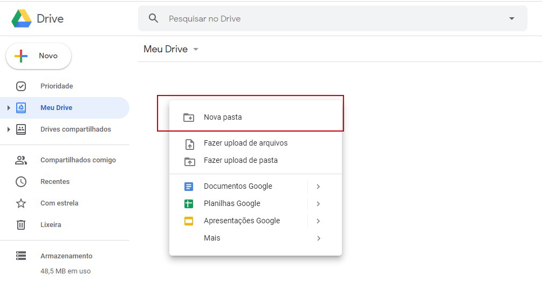The width and height of the screenshot is (542, 295).
Task: Click the Meu Drive sidebar icon
Action: 21,108
